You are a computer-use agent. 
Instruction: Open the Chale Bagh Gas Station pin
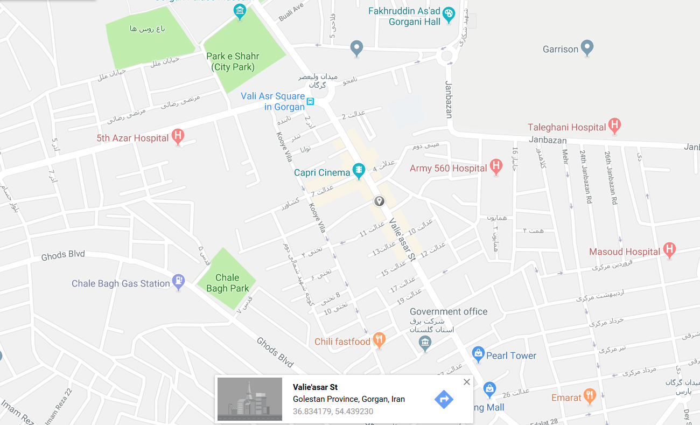(178, 282)
